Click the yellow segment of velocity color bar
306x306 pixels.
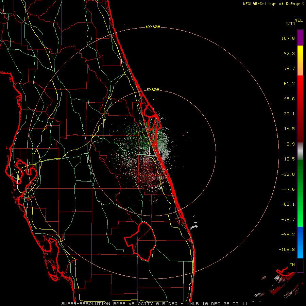click(x=300, y=61)
